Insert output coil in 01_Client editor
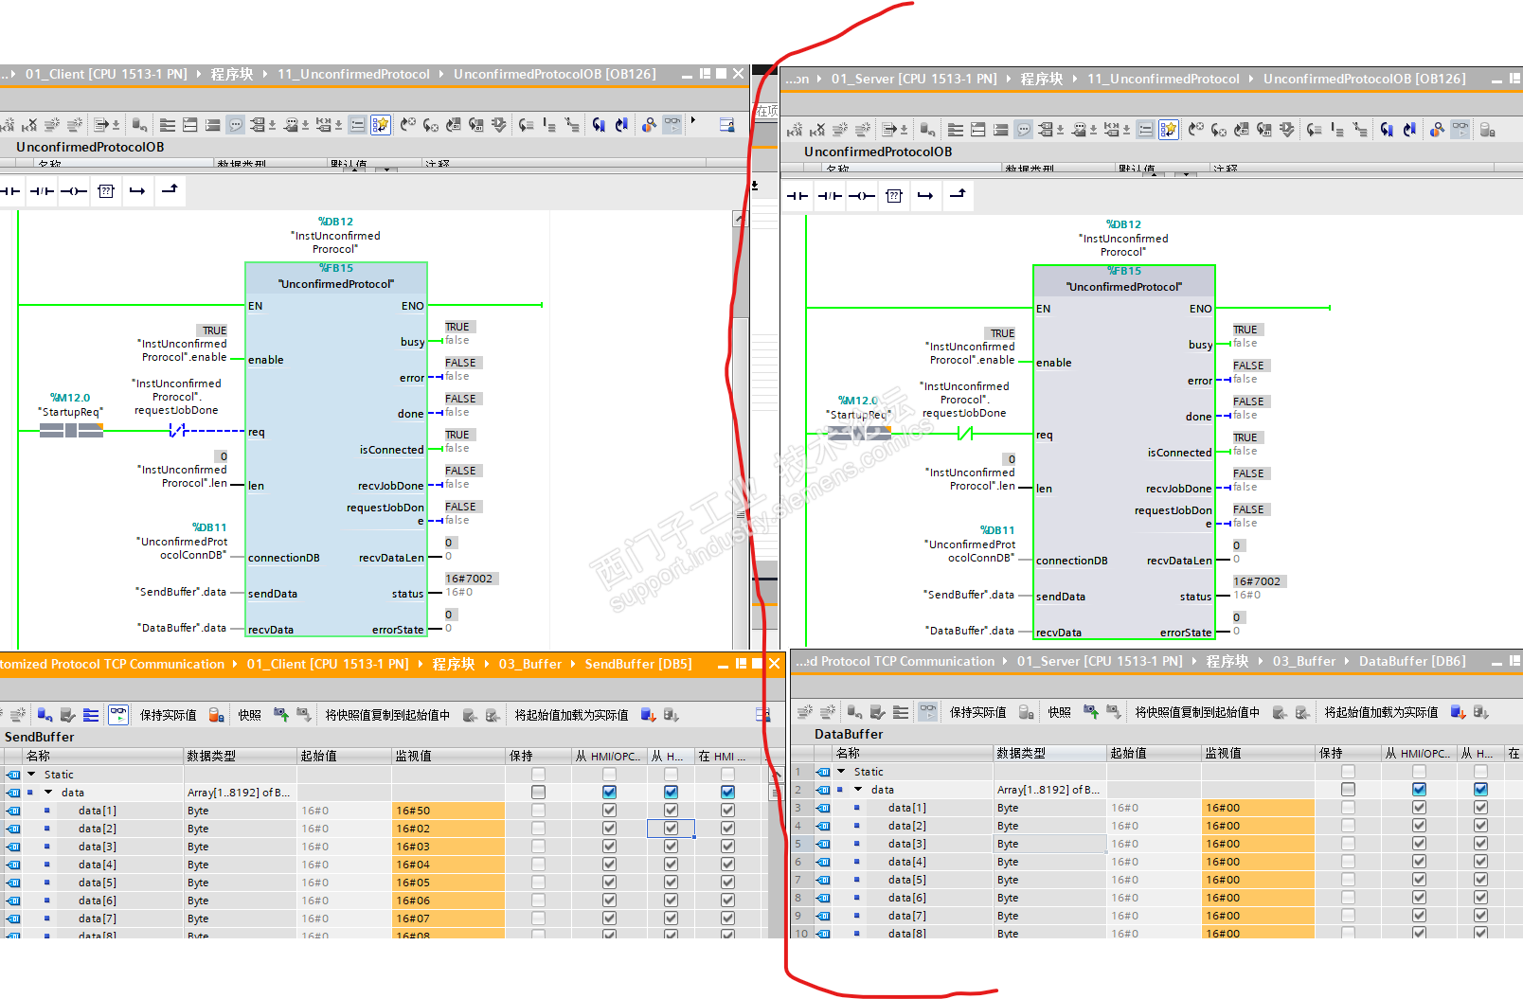 pyautogui.click(x=74, y=191)
